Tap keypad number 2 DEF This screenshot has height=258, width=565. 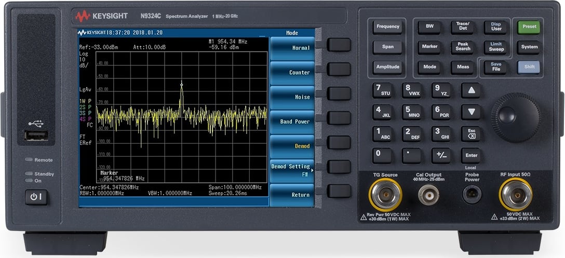[412, 134]
